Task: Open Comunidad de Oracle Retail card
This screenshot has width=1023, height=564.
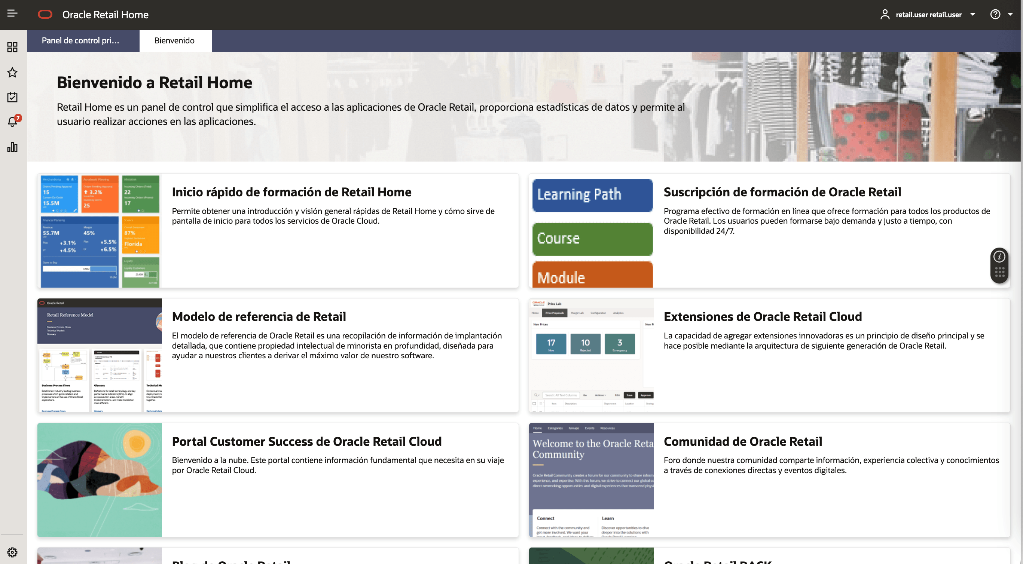Action: coord(743,441)
